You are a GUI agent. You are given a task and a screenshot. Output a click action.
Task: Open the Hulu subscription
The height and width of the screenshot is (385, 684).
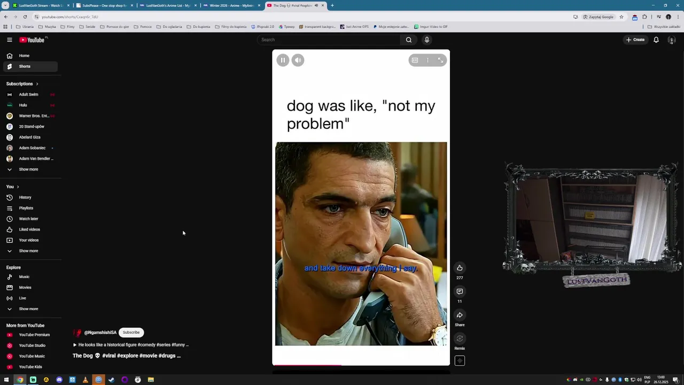(30, 105)
